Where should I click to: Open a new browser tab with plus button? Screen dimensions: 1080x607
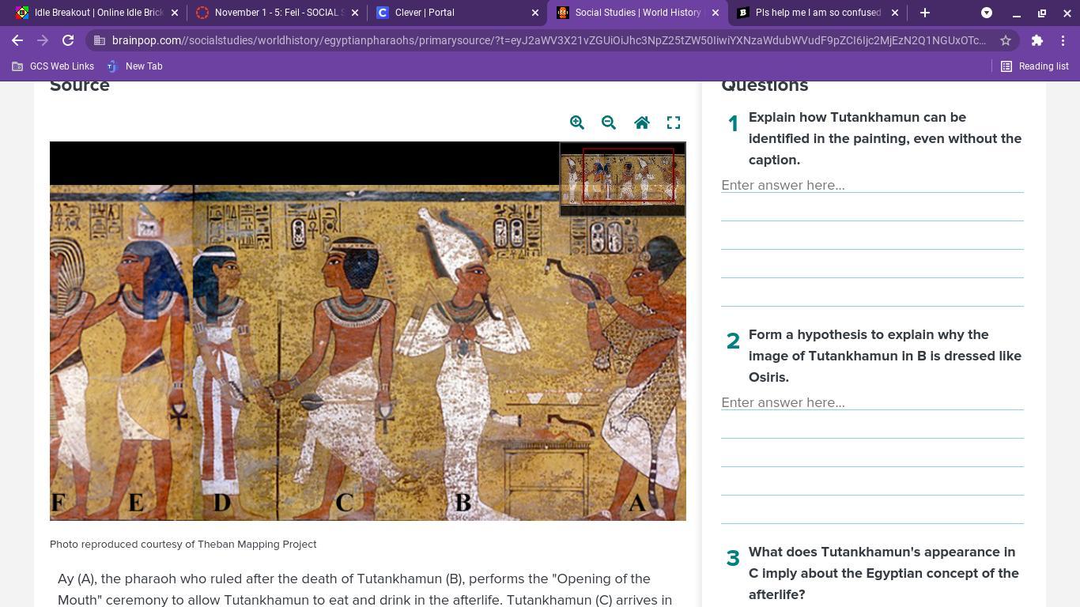[x=925, y=13]
